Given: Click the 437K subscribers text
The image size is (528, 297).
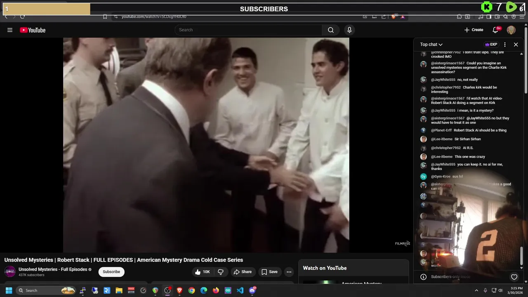Looking at the screenshot, I should (x=31, y=275).
